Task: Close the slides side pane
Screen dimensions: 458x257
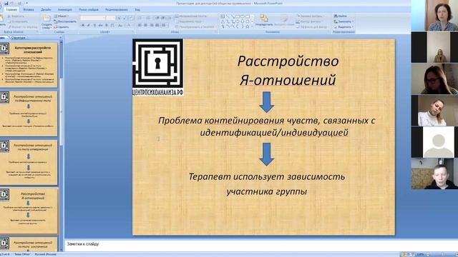Action: pos(60,38)
